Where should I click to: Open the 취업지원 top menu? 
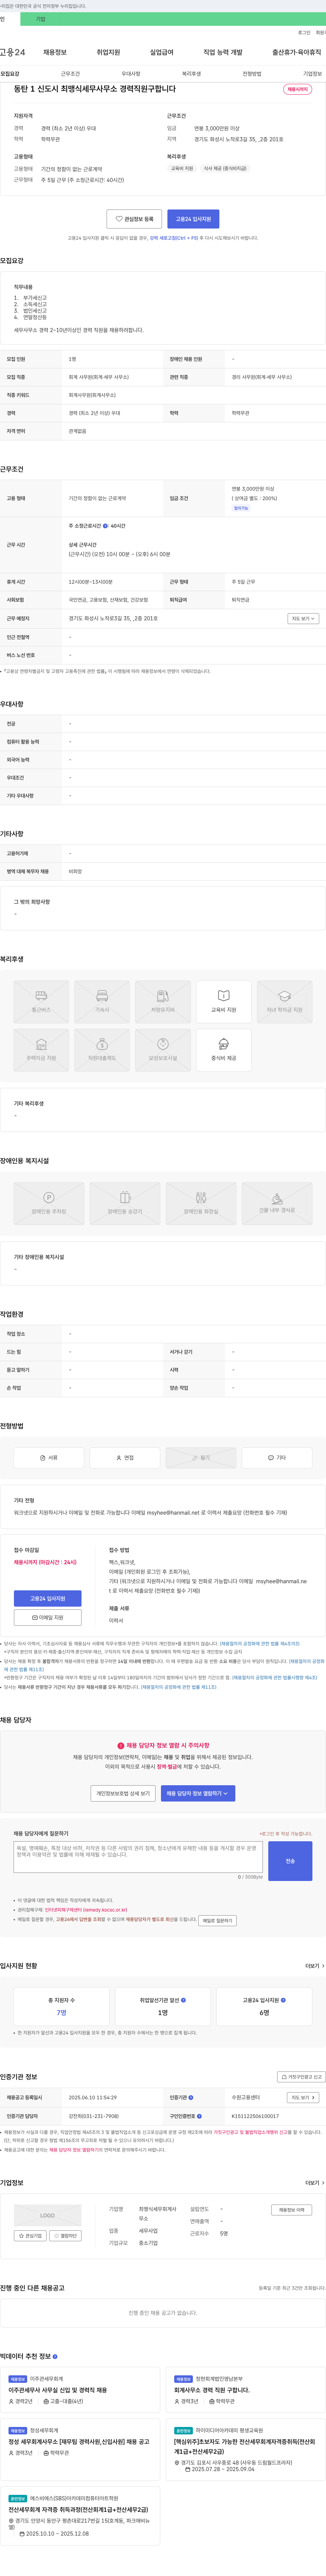108,52
